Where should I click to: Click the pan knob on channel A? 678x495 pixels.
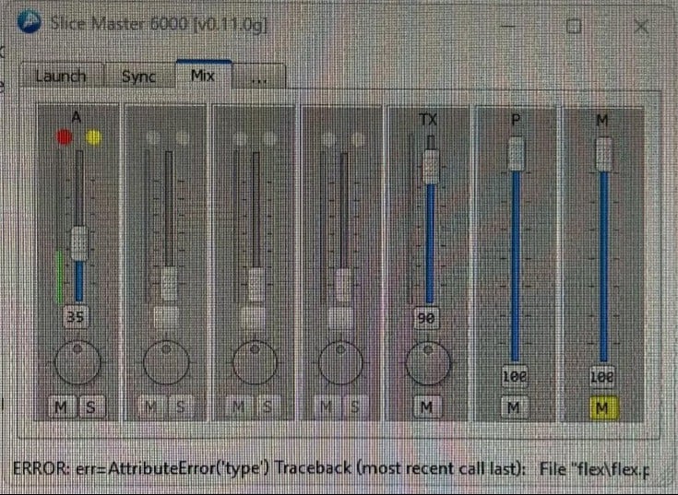[77, 362]
